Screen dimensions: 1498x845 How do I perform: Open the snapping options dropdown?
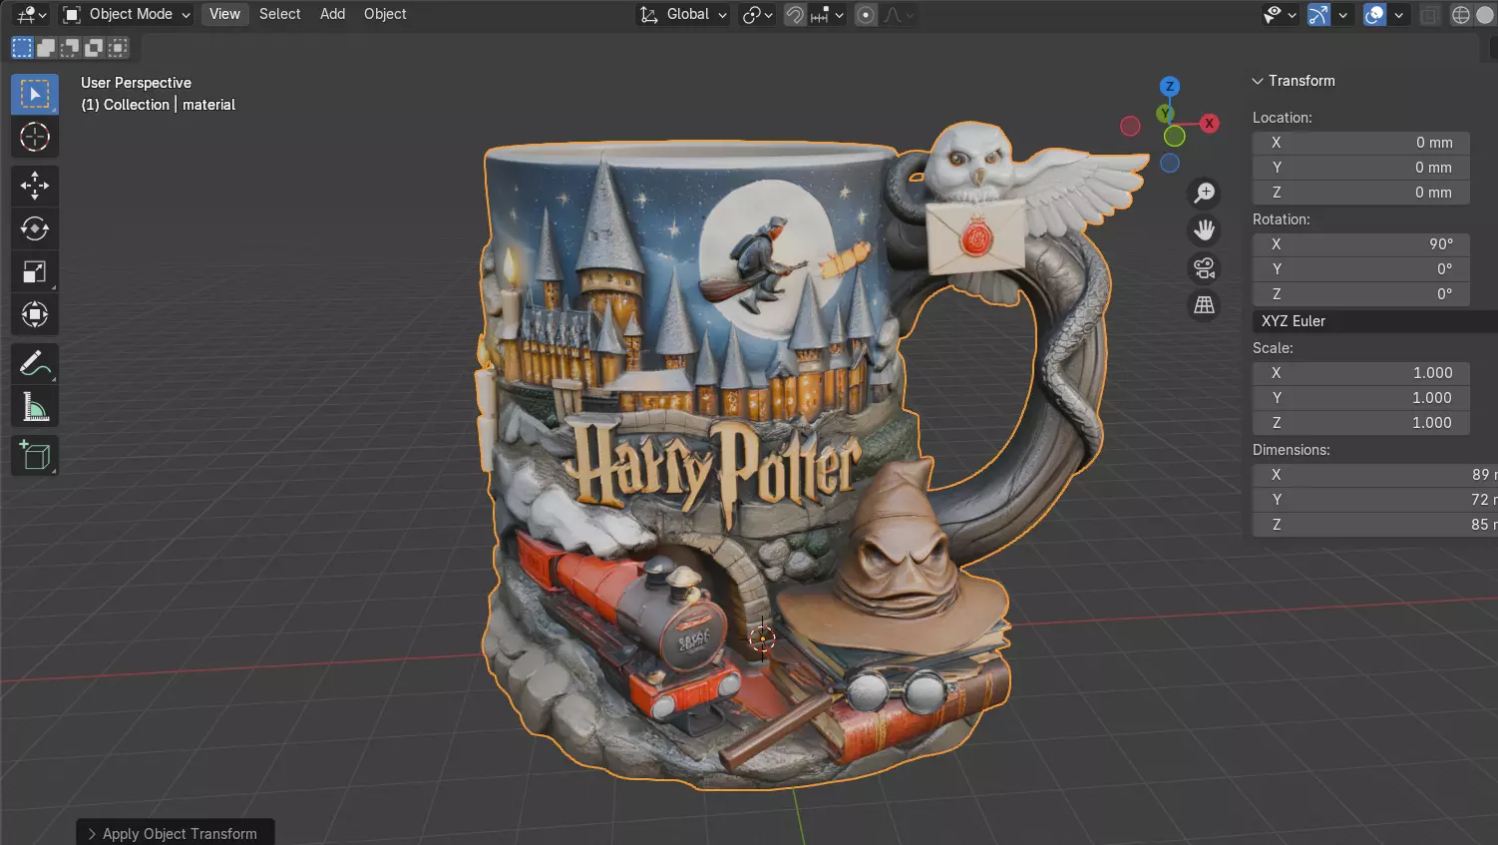pyautogui.click(x=828, y=15)
